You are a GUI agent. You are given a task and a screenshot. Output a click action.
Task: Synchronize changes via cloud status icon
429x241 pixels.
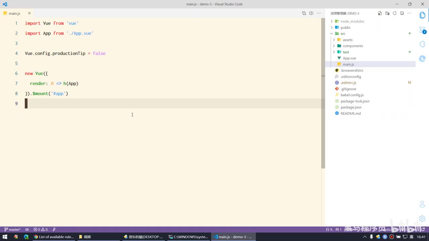coord(27,230)
